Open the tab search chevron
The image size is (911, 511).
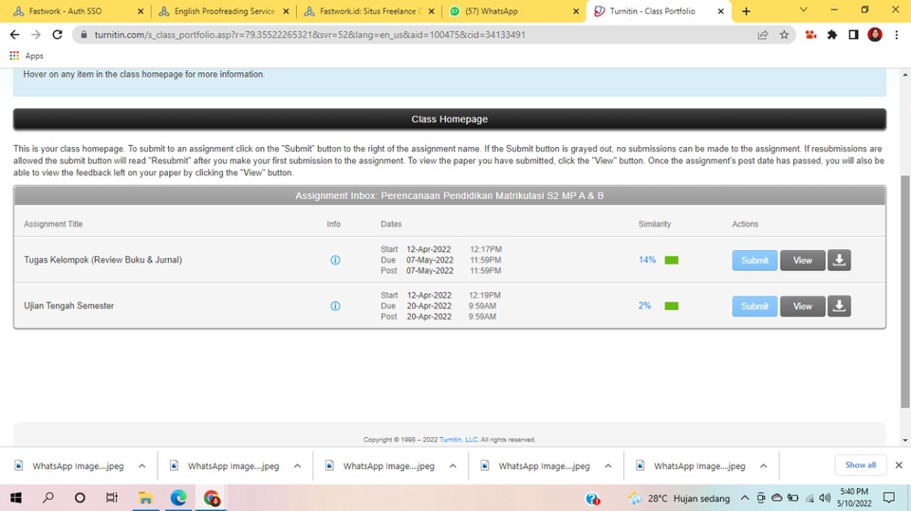point(804,9)
